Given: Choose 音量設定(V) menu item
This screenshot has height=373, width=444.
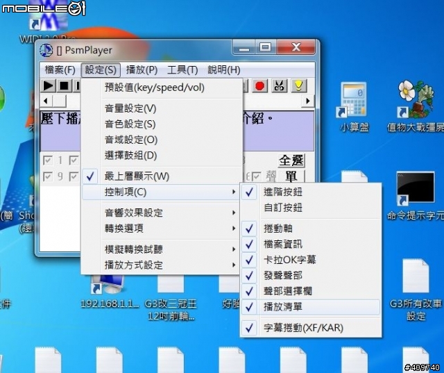Looking at the screenshot, I should (x=162, y=108).
